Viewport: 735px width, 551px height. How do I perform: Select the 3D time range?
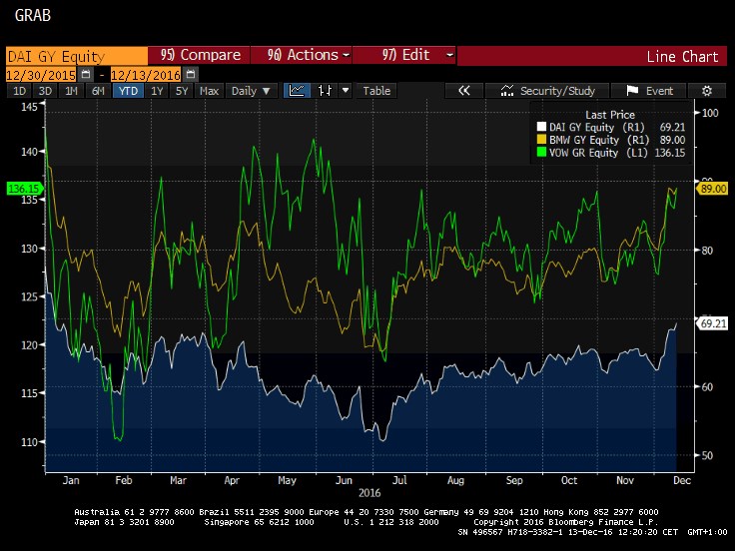point(45,91)
